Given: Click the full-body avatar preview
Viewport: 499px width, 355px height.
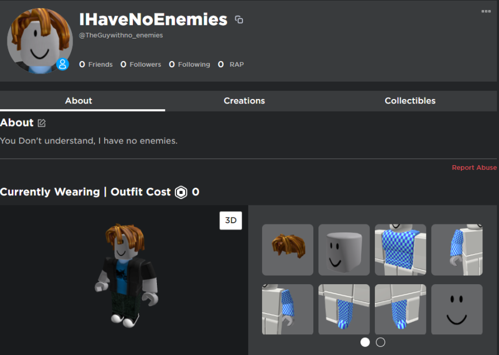Looking at the screenshot, I should pyautogui.click(x=126, y=276).
